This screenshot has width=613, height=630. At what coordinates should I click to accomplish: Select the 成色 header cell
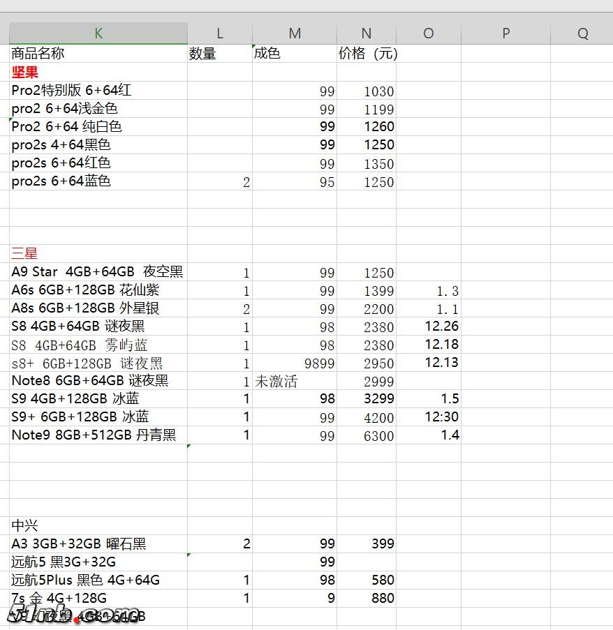pos(295,54)
